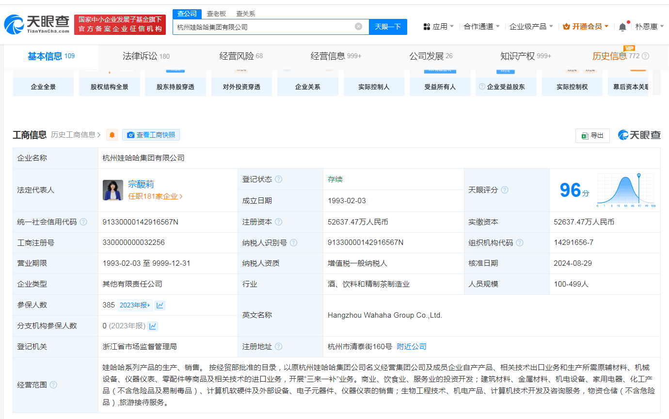Click the English name Hangzhou Wahaha Group Co.,Ltd.
The width and height of the screenshot is (669, 419).
[x=385, y=315]
